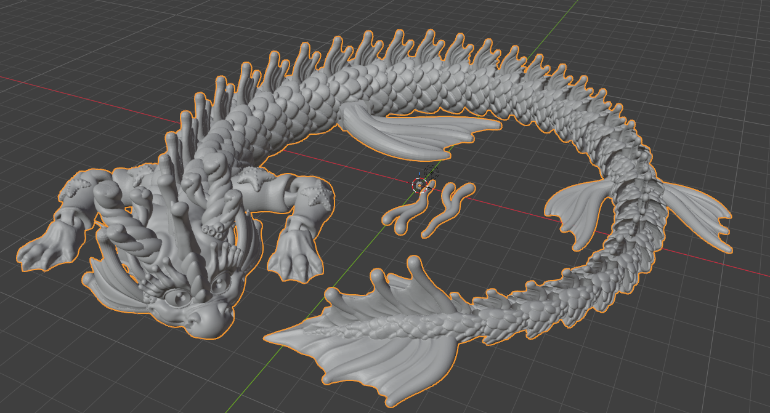Select the left loose antler piece near center
The width and height of the screenshot is (770, 413).
(x=410, y=206)
